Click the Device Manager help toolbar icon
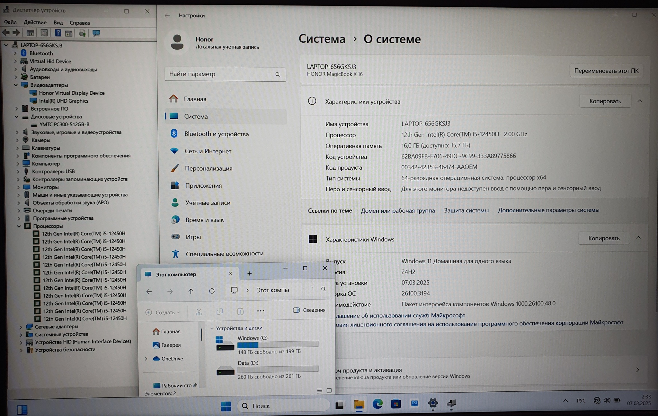Viewport: 658px width, 416px height. click(58, 33)
